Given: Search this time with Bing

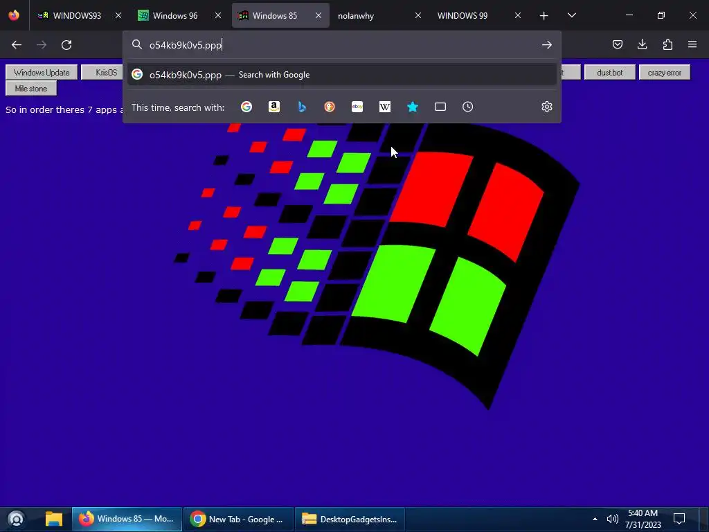Looking at the screenshot, I should pos(302,107).
